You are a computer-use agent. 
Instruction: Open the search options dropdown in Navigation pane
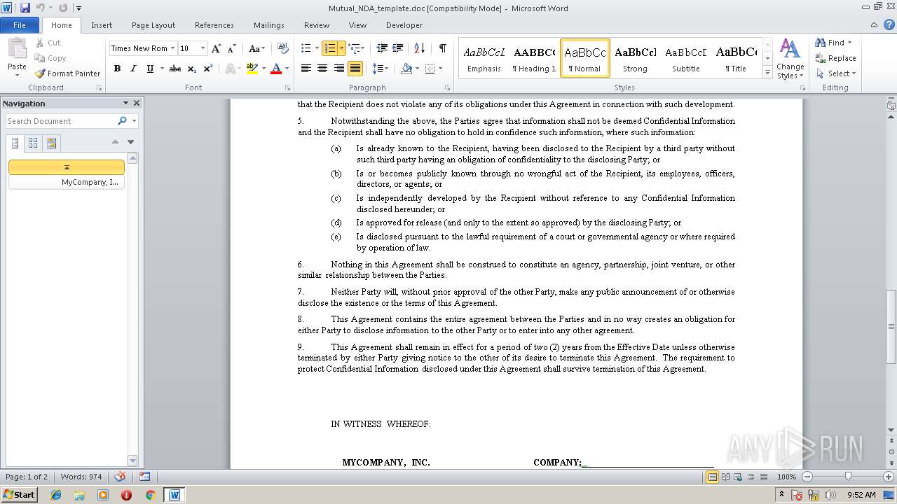[134, 121]
